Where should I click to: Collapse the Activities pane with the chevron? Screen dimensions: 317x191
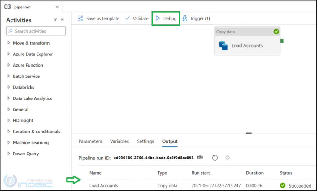click(62, 19)
